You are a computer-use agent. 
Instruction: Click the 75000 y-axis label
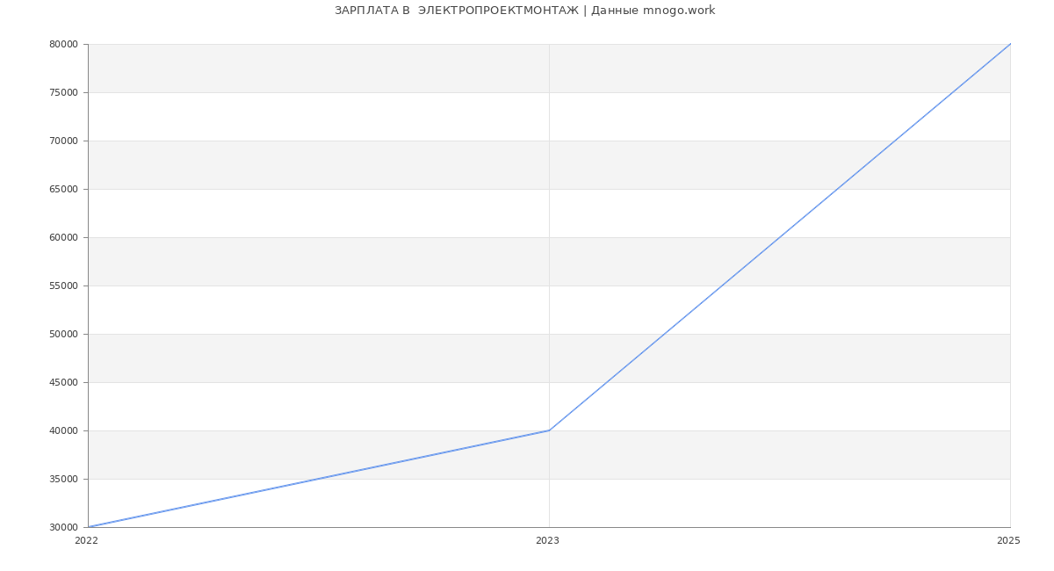[x=64, y=92]
